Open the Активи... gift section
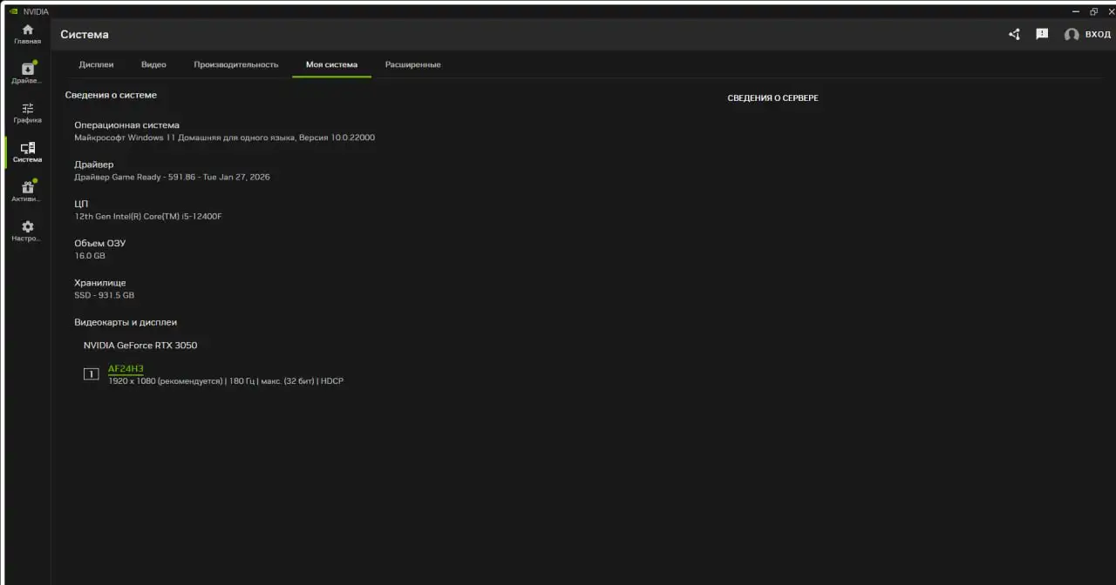This screenshot has height=585, width=1116. (x=27, y=192)
